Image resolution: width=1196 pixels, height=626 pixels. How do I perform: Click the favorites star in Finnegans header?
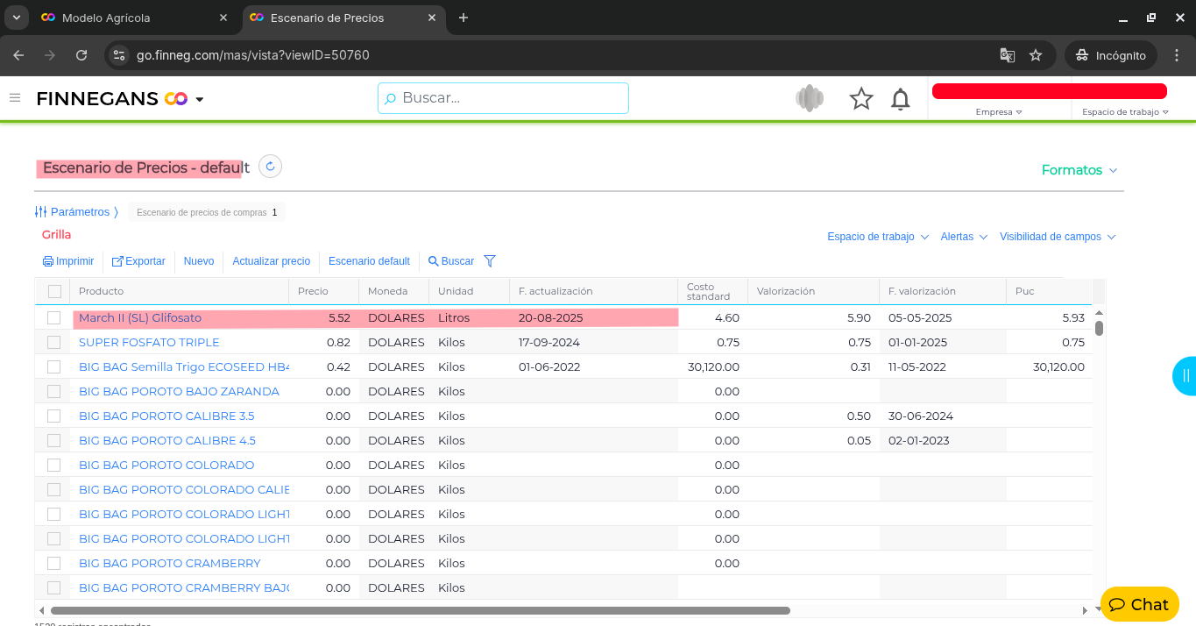coord(861,99)
